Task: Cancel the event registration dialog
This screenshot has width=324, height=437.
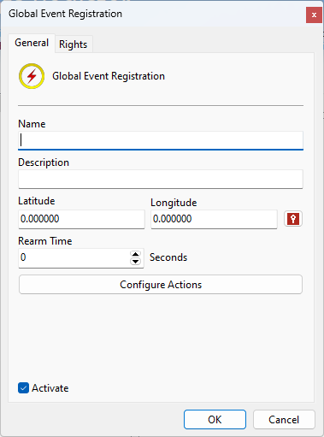Action: [284, 419]
